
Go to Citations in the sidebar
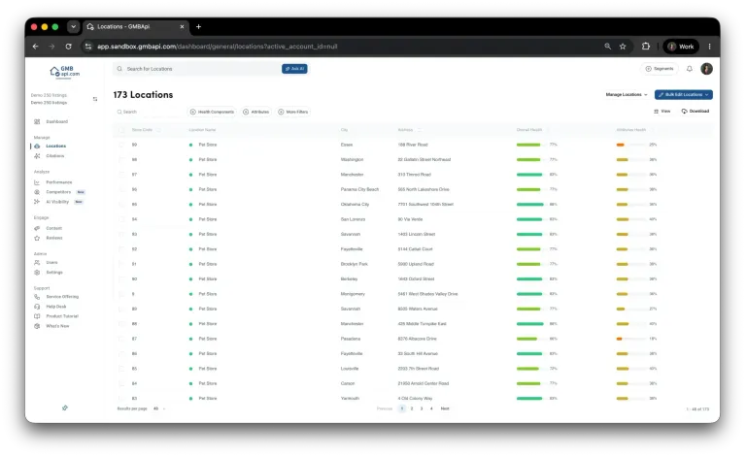(54, 156)
